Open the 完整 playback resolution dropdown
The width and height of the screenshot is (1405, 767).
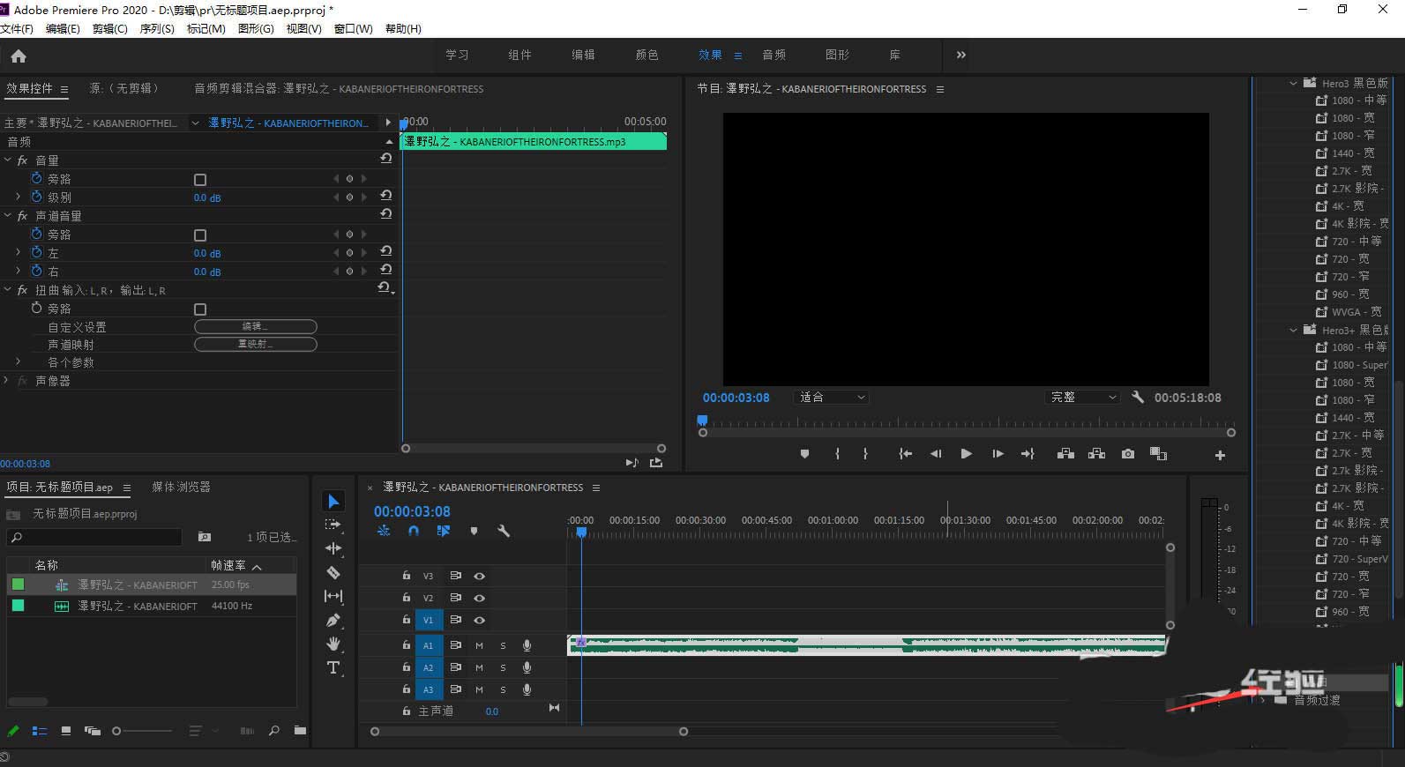tap(1083, 398)
